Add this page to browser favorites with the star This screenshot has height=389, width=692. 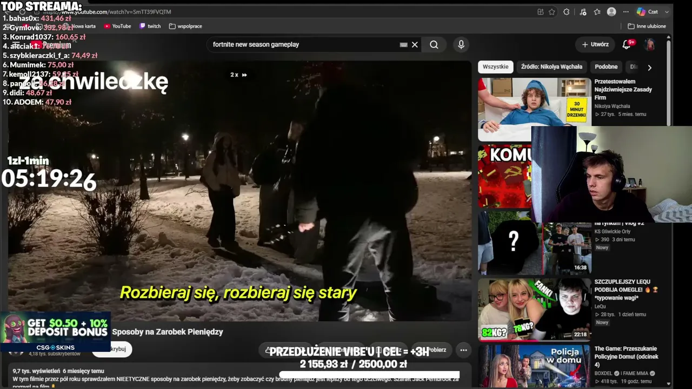[552, 12]
